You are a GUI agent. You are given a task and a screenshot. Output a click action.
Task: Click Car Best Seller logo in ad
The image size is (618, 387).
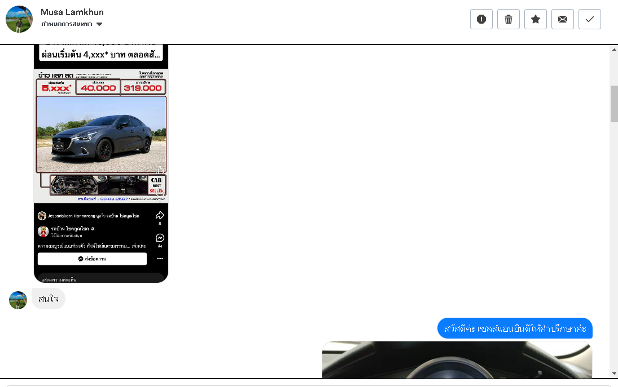click(x=157, y=185)
